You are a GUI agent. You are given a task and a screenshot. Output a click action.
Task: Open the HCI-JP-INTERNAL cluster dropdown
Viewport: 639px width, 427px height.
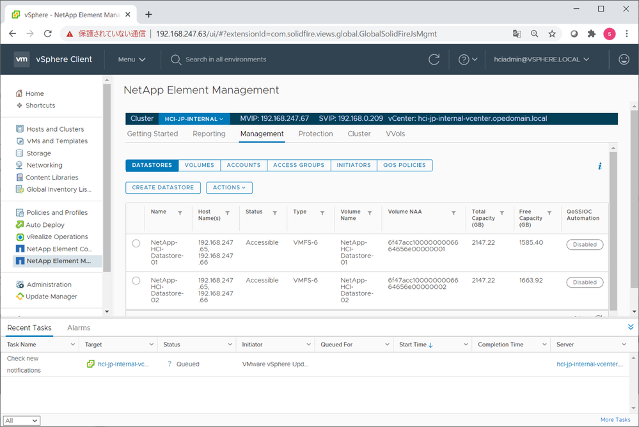pos(194,119)
